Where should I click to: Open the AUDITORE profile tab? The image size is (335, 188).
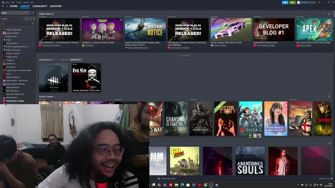pyautogui.click(x=56, y=6)
